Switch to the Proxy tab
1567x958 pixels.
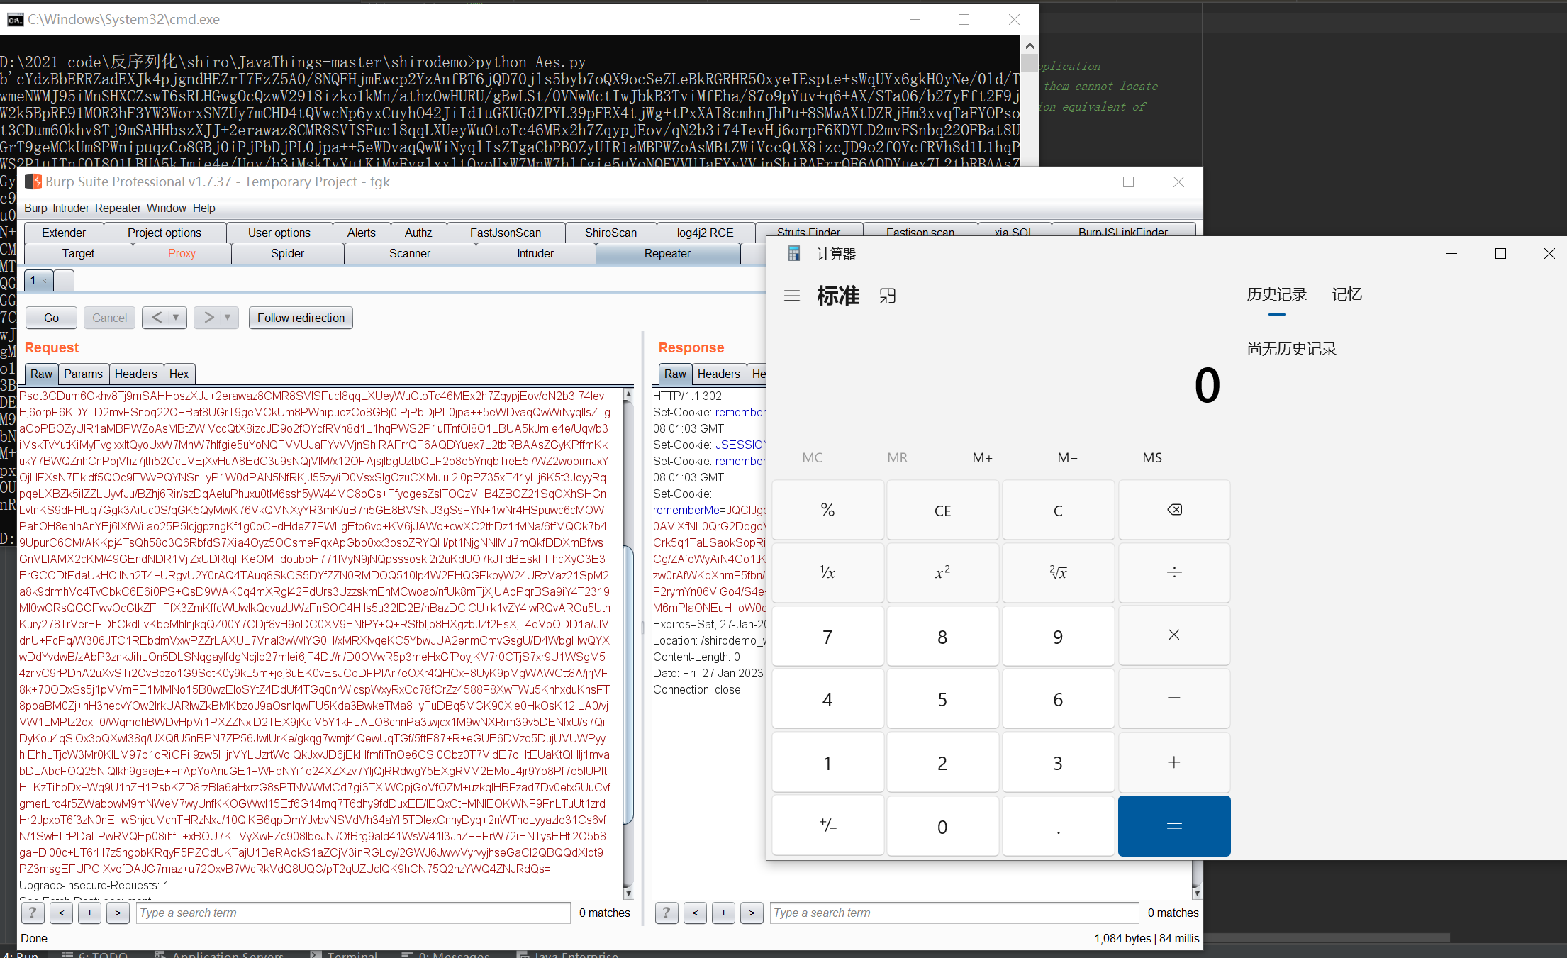(x=182, y=253)
